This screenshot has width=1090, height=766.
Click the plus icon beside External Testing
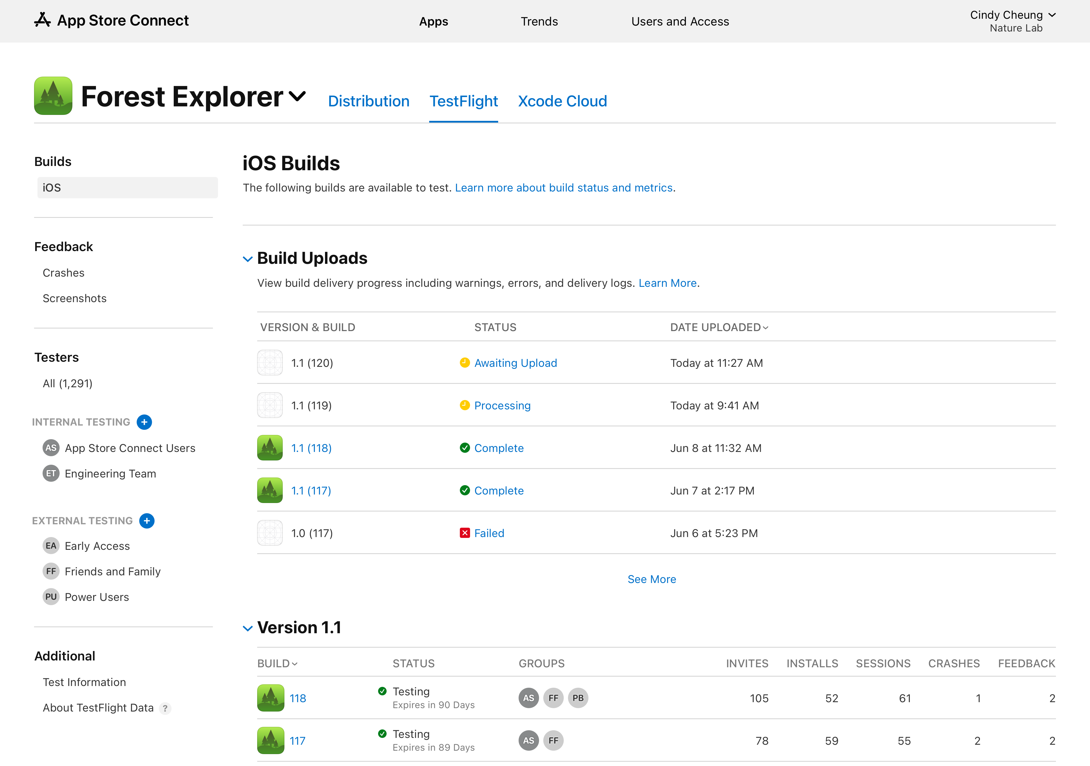point(147,521)
